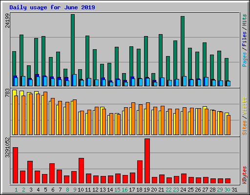The width and height of the screenshot is (250, 195).
Task: Select the orange Sites bar for day 30
Action: [229, 125]
